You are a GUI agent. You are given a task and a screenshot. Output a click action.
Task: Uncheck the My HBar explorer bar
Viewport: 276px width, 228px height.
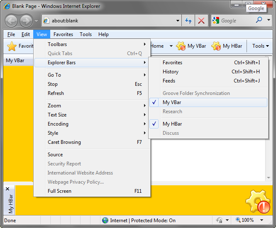pos(208,124)
